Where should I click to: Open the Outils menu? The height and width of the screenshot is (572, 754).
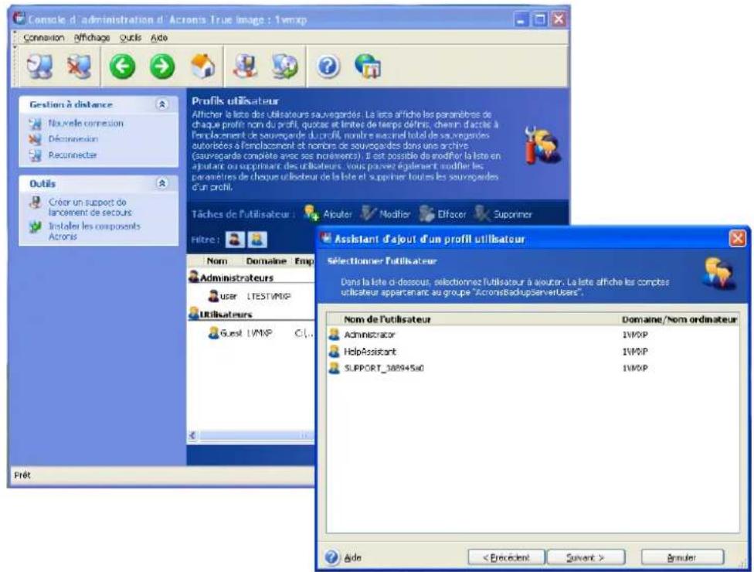point(131,38)
